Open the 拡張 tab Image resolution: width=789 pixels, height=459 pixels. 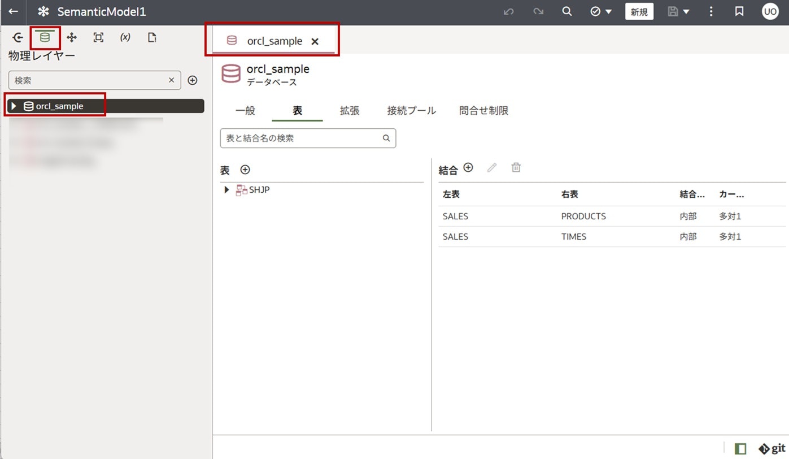pos(350,111)
